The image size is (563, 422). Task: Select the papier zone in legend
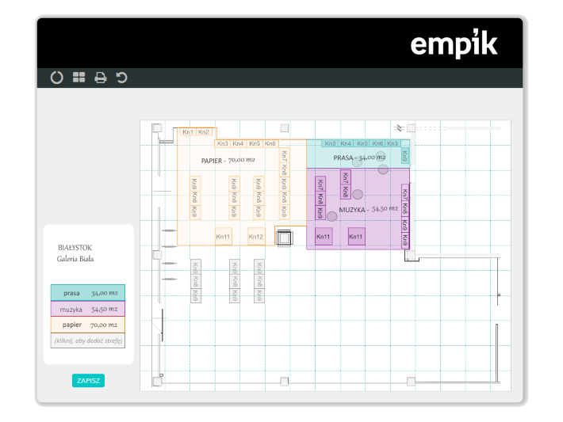pyautogui.click(x=88, y=325)
